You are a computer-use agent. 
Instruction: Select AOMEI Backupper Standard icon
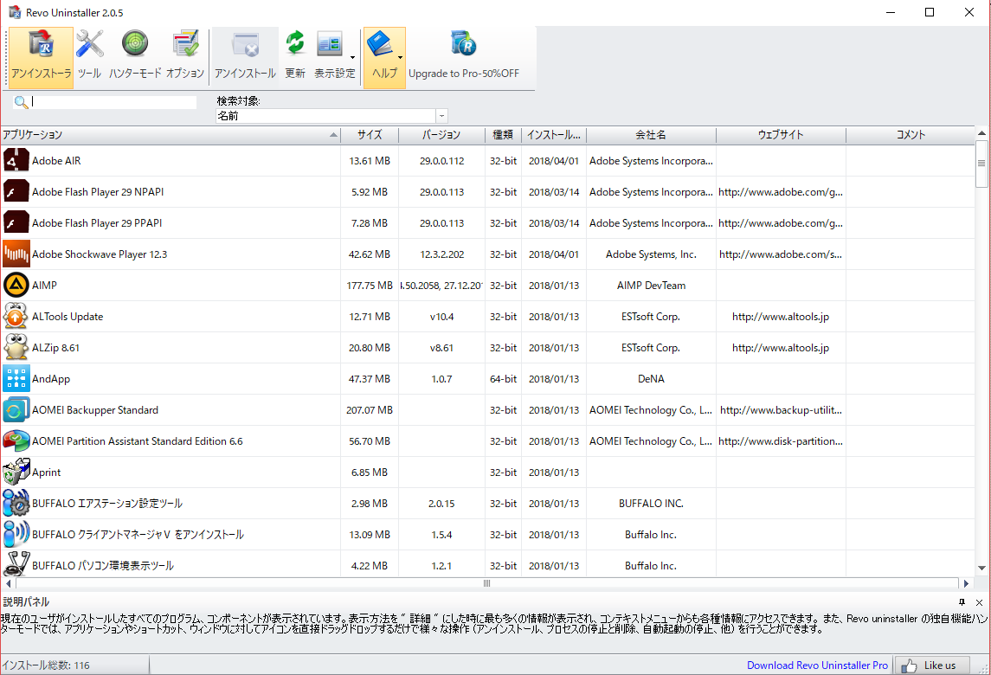pos(16,409)
